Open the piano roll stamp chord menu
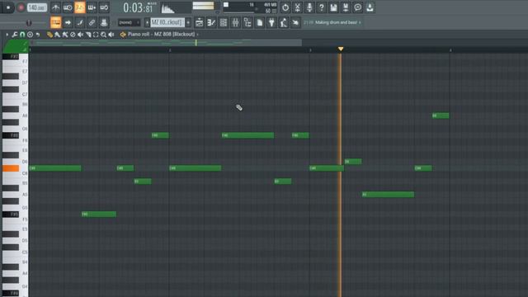 click(x=30, y=35)
